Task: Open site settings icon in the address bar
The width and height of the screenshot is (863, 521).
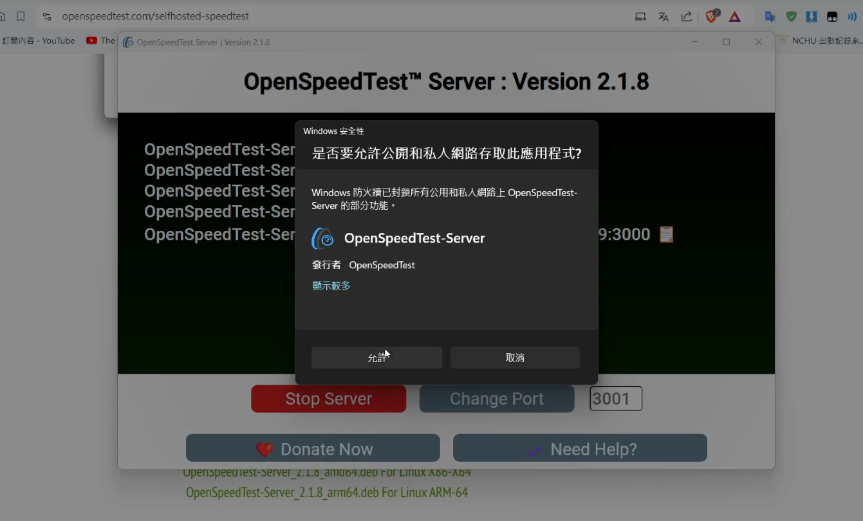Action: [x=47, y=17]
